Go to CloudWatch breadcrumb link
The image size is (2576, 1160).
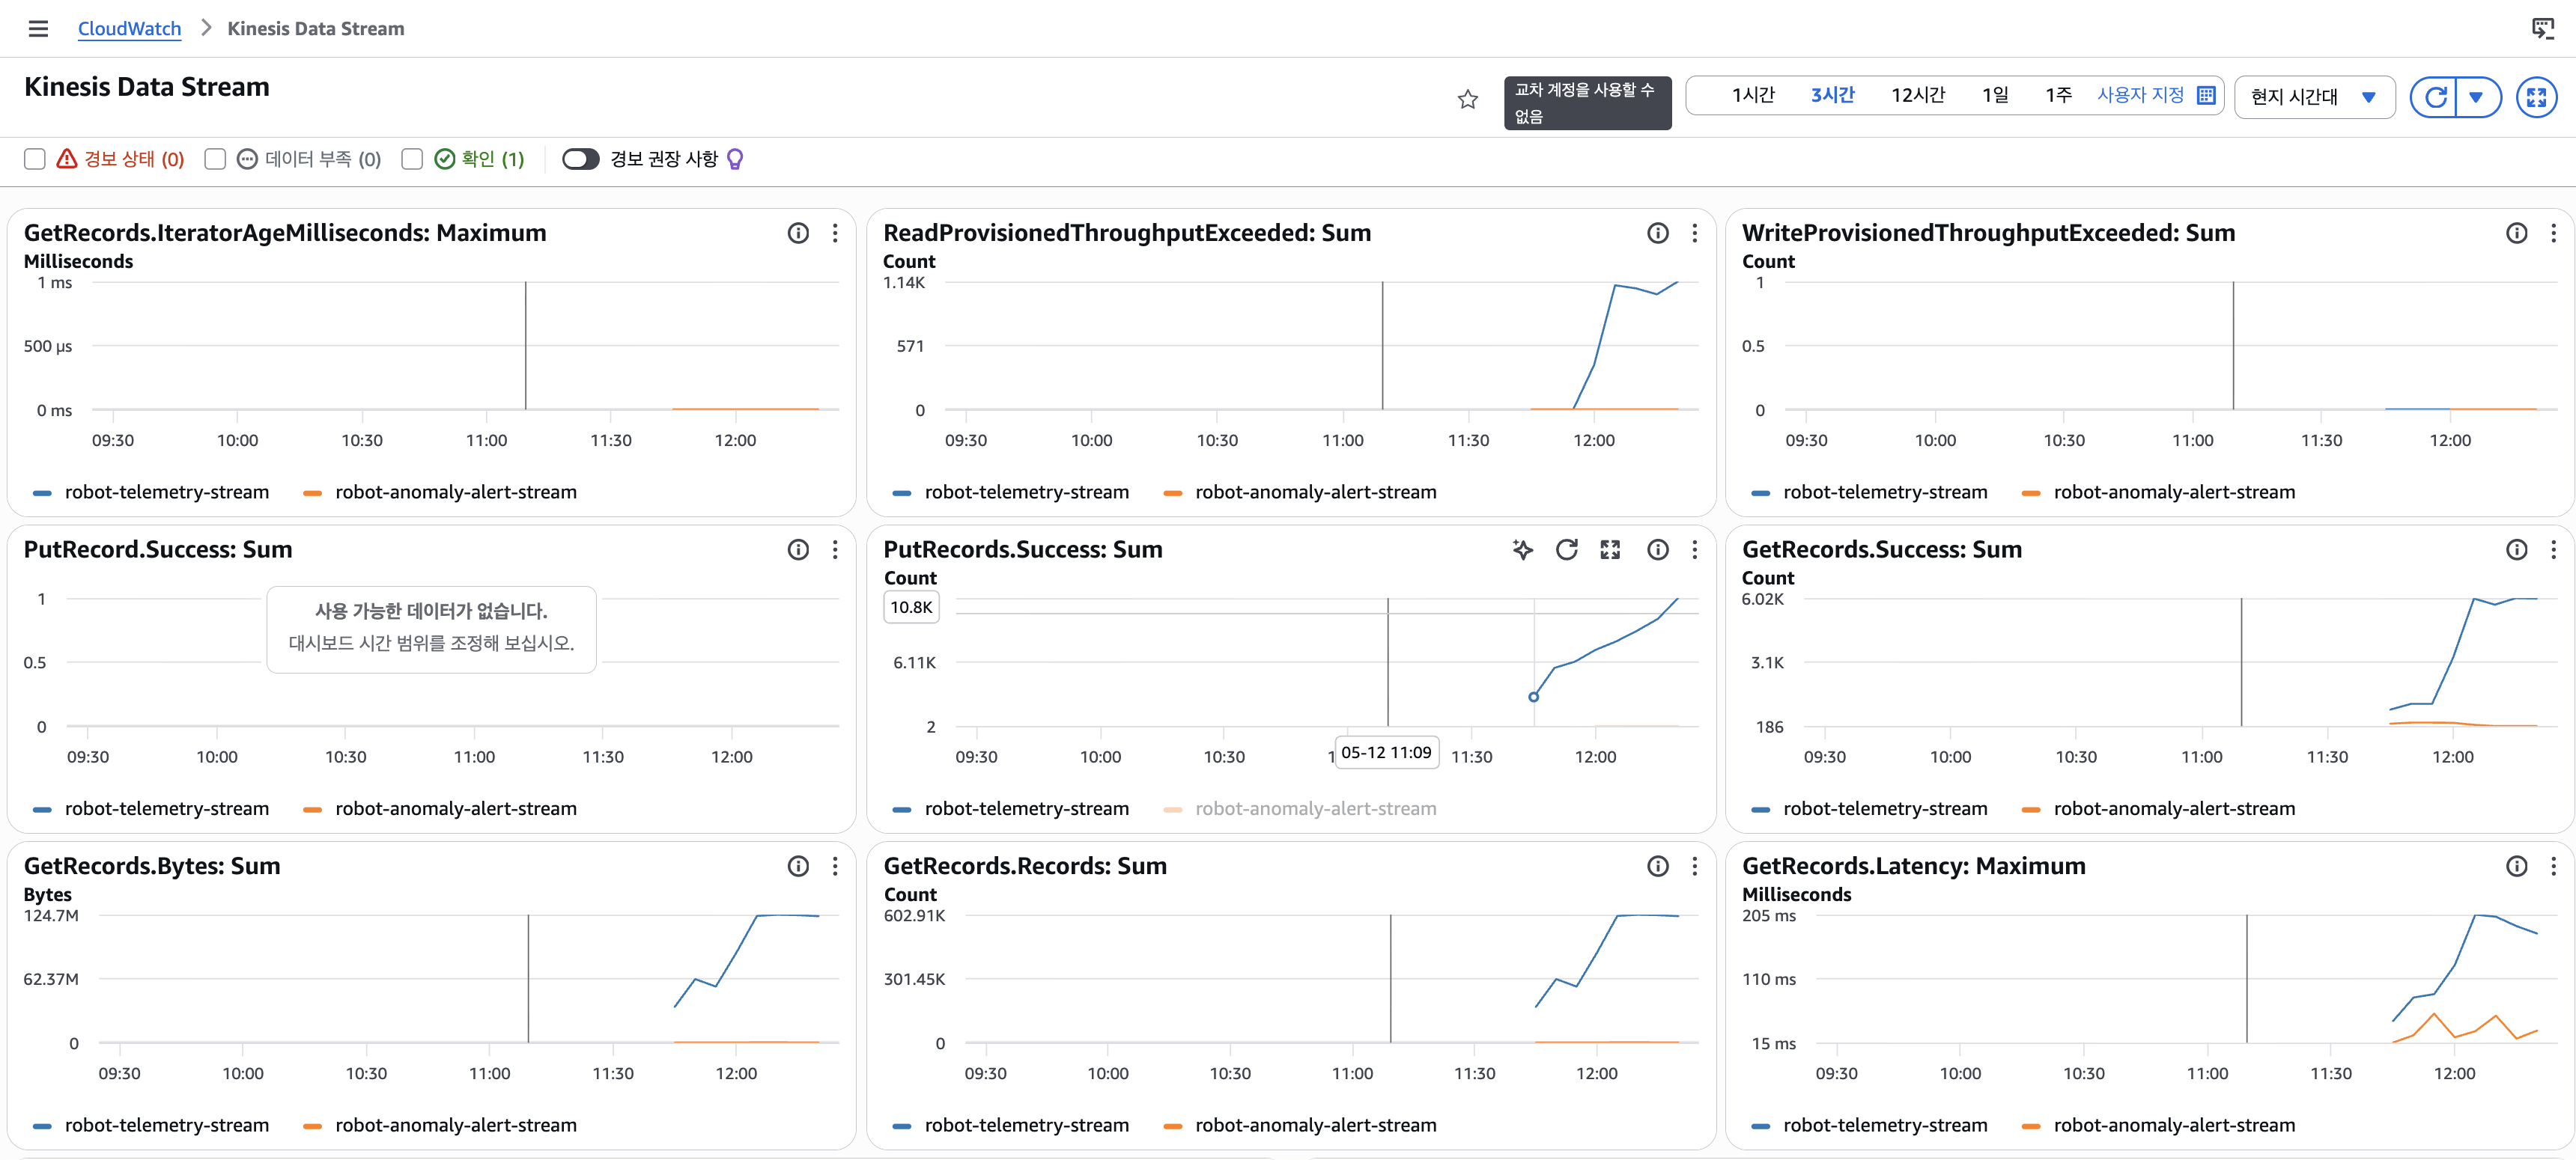pos(129,29)
